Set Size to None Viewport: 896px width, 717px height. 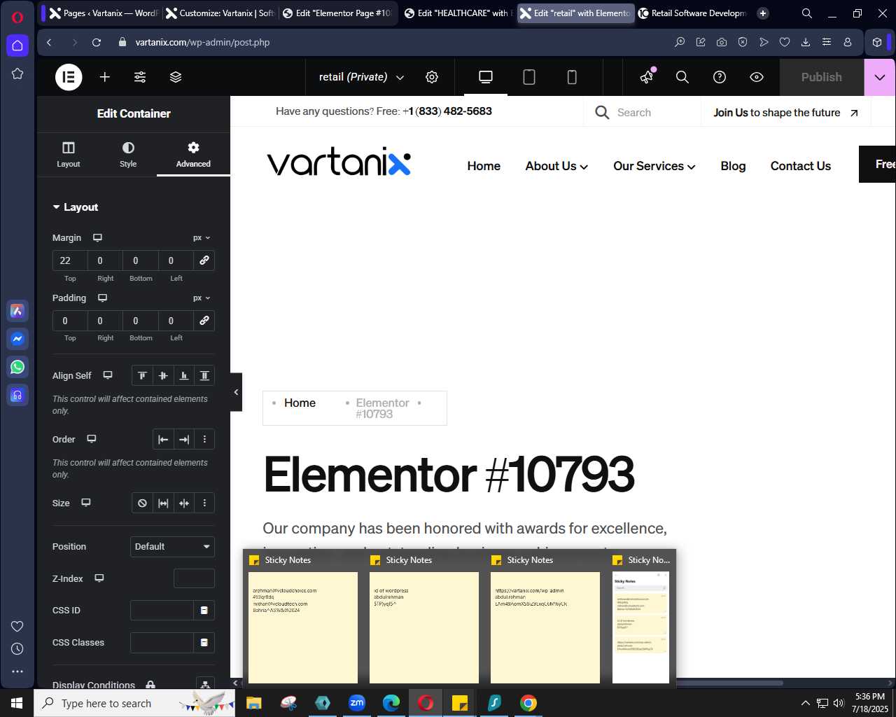click(x=142, y=503)
